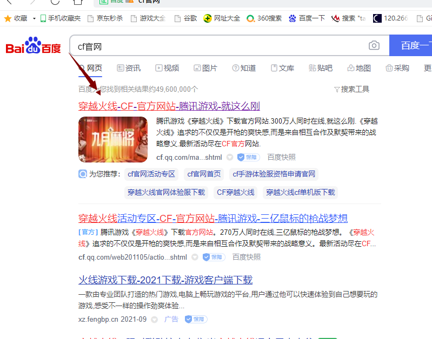Viewport: 432px width, 339px height.
Task: Click the cf.qq.com/ma...shtml URL
Action: [x=189, y=157]
